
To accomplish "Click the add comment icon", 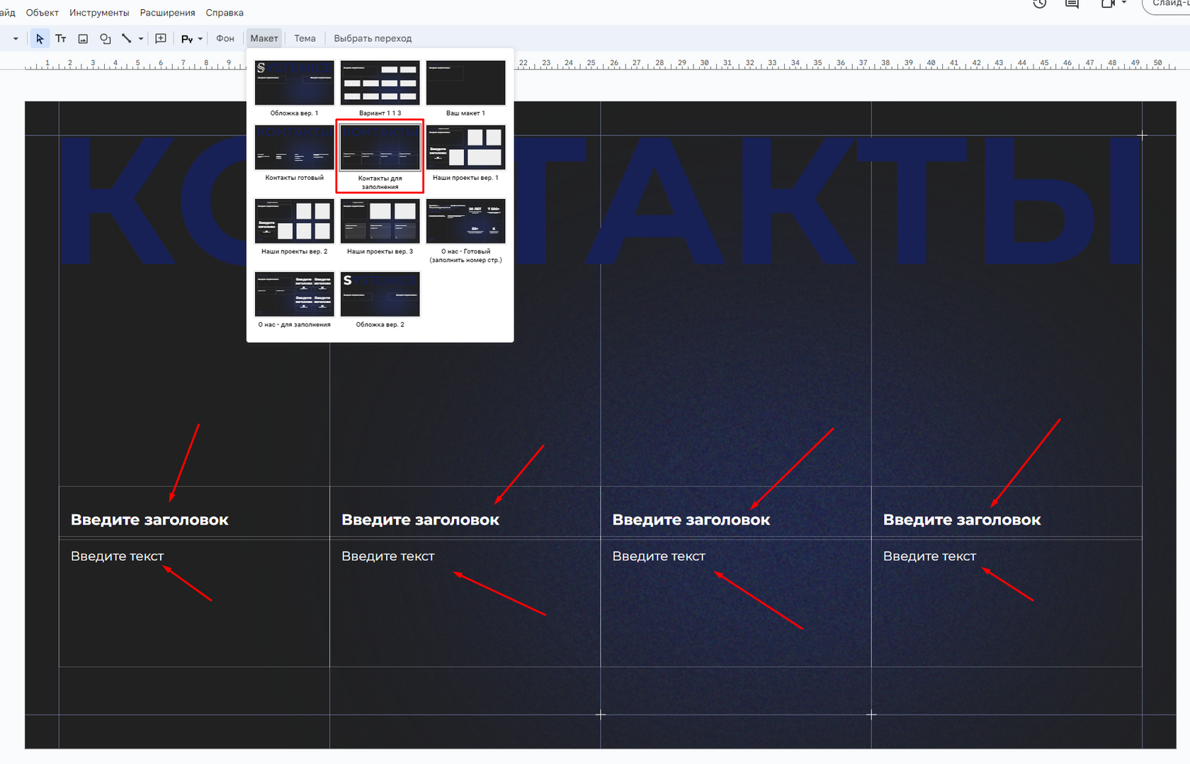I will (x=161, y=38).
